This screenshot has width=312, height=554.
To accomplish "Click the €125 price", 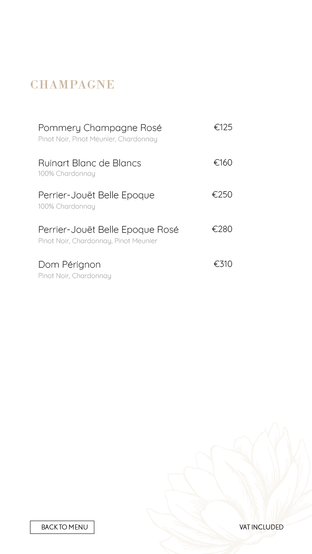I will coord(223,127).
